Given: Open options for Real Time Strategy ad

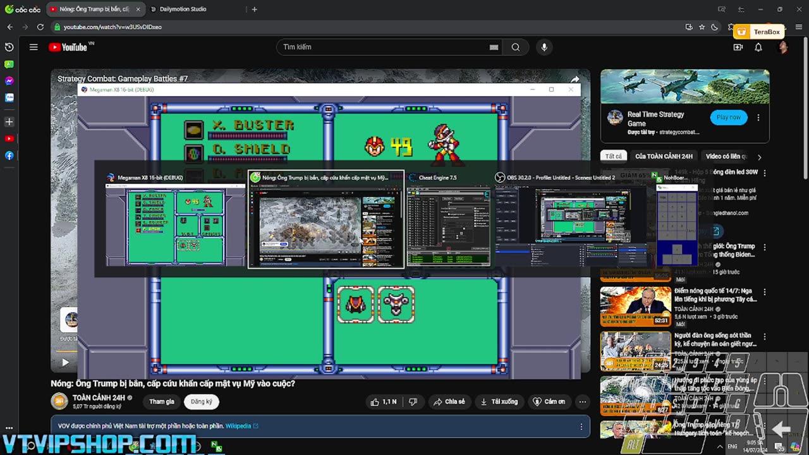Looking at the screenshot, I should pos(758,118).
